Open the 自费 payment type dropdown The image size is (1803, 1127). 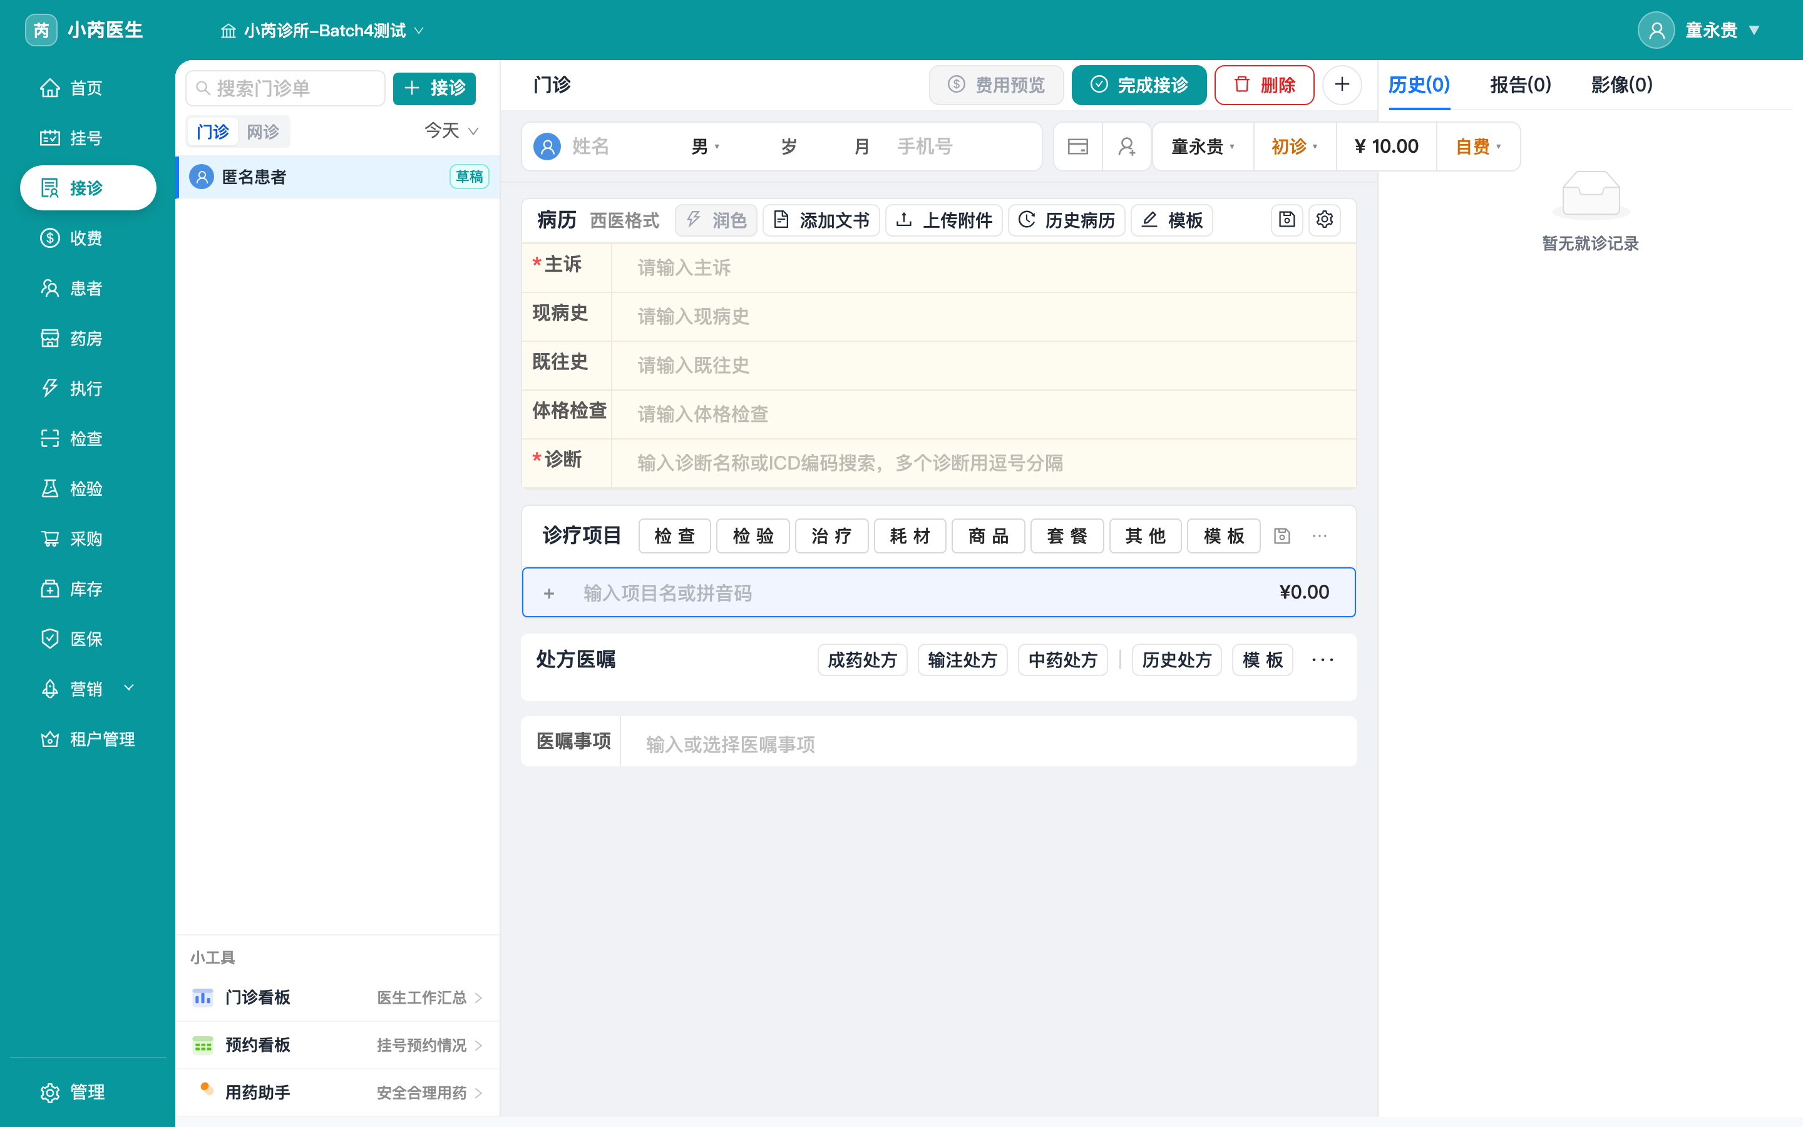point(1478,147)
